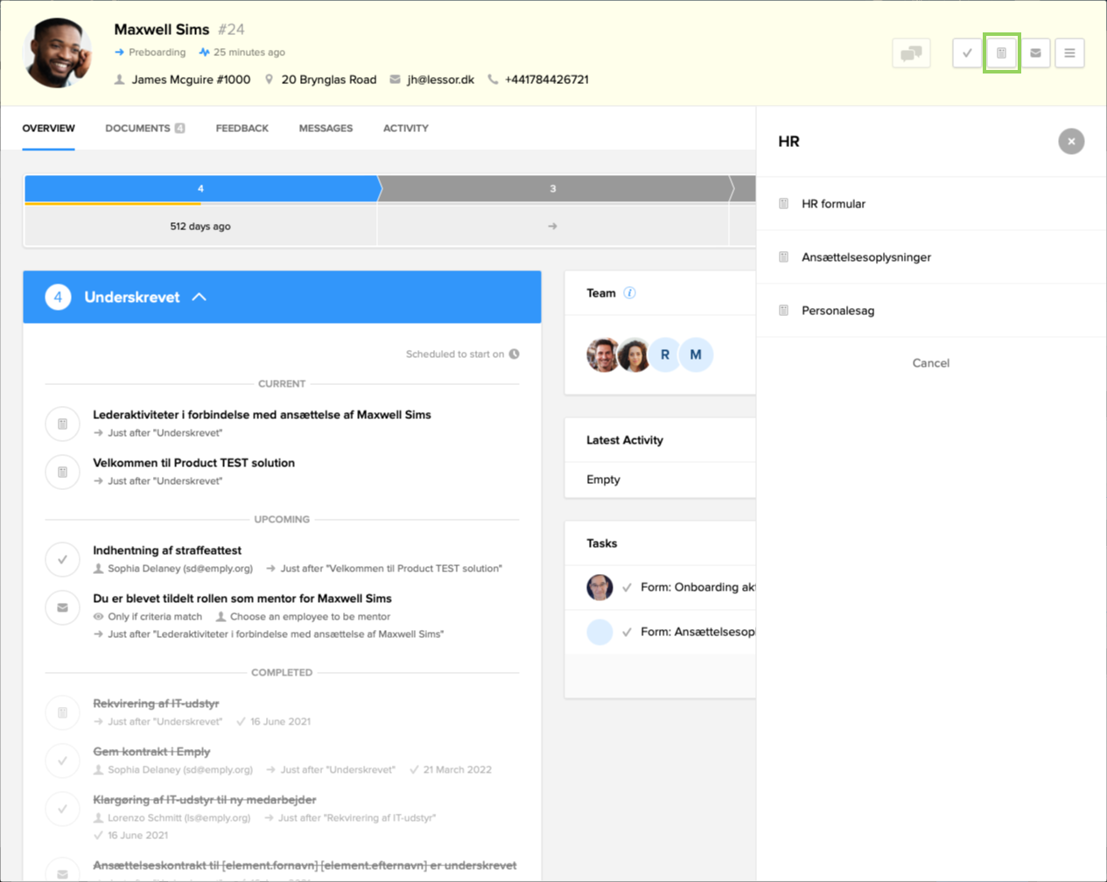Close the HR side panel
Image resolution: width=1107 pixels, height=882 pixels.
[1071, 142]
